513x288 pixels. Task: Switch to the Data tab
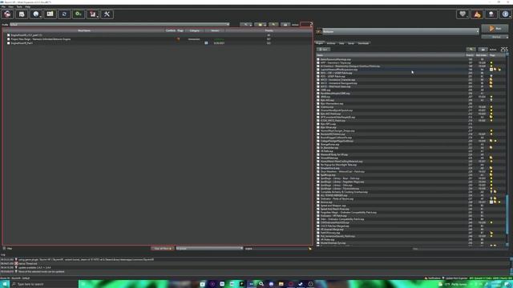pos(341,43)
